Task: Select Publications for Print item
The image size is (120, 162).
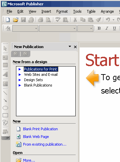Action: [41, 69]
